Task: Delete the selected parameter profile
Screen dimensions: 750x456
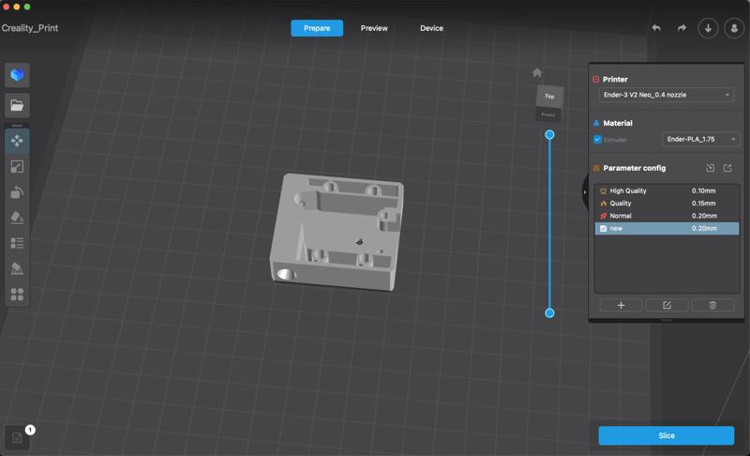Action: tap(712, 305)
